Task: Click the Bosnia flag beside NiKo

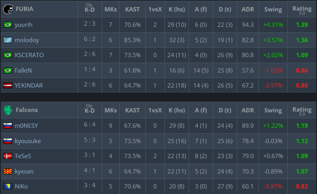Action: (7, 187)
